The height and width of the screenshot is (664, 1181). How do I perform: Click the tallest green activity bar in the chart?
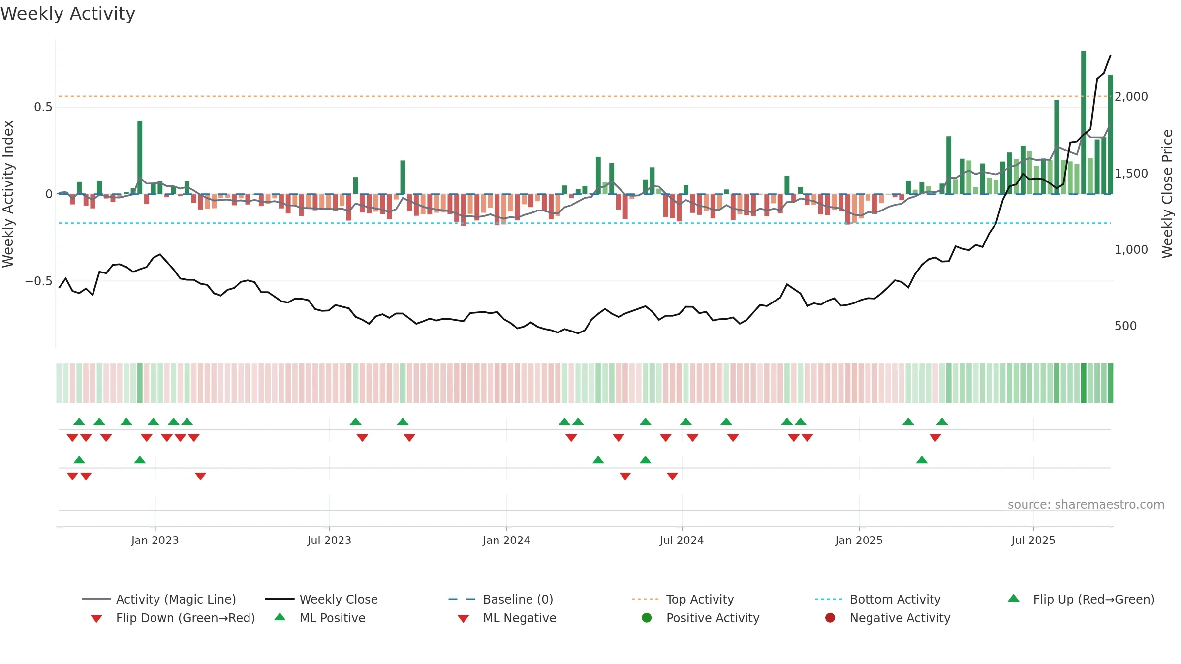pos(1084,122)
